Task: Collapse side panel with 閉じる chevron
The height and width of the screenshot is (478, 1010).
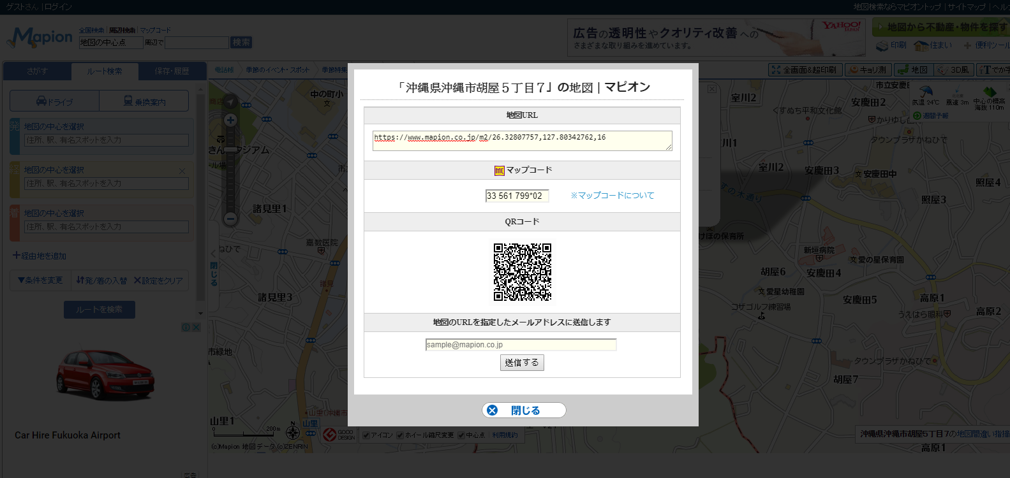Action: coord(214,268)
